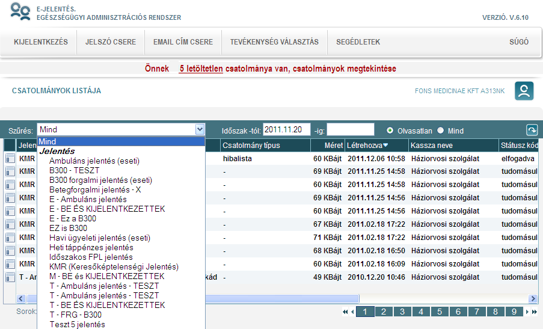Choose Teszt 5 jelentés option

(x=77, y=325)
